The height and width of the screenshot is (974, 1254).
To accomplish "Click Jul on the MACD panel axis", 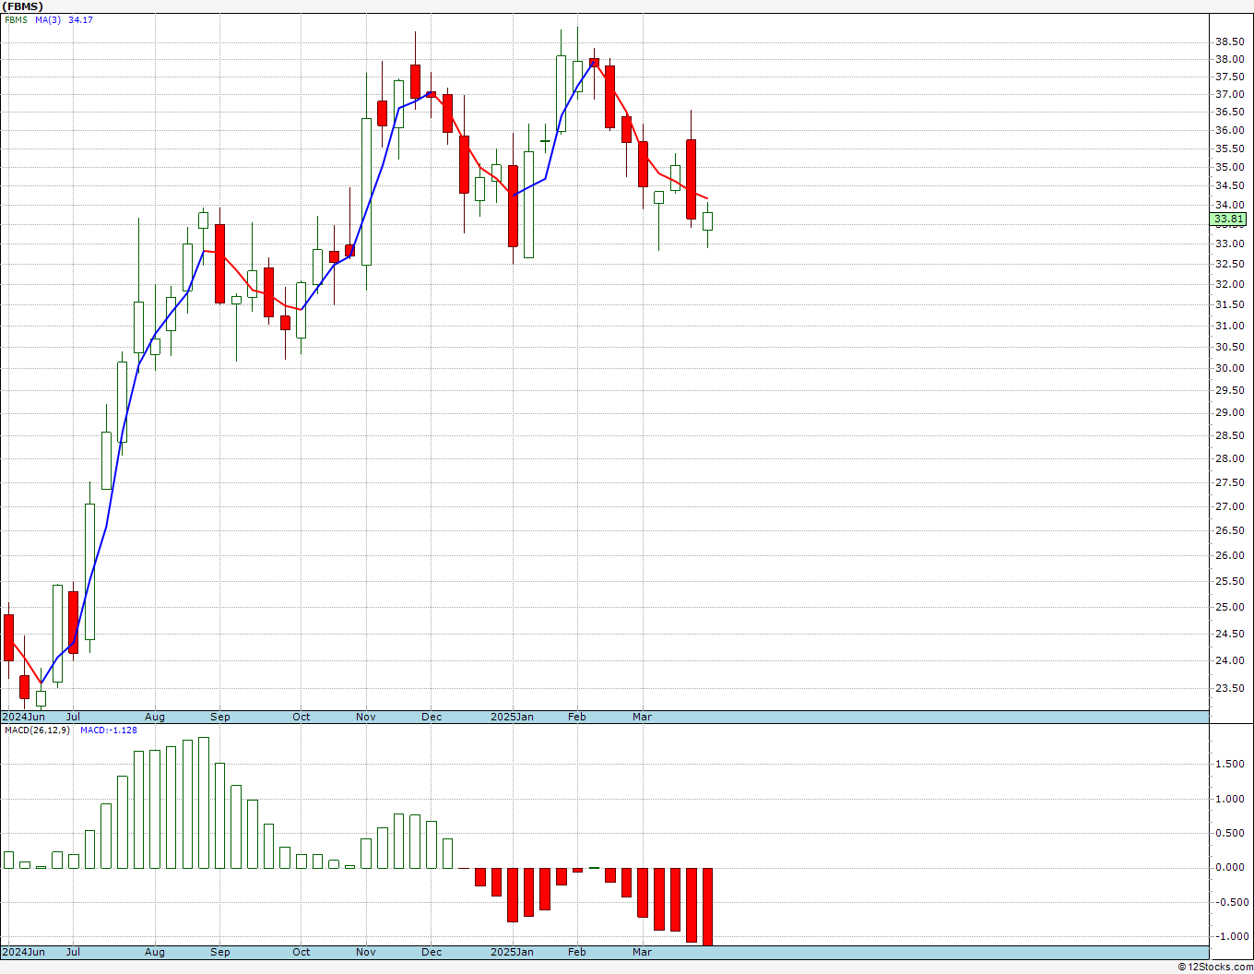I will tap(73, 952).
